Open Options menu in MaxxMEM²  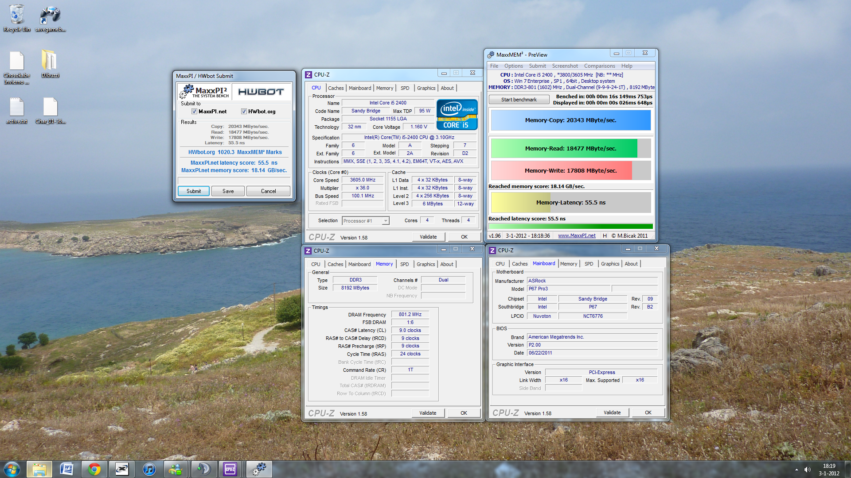click(513, 66)
